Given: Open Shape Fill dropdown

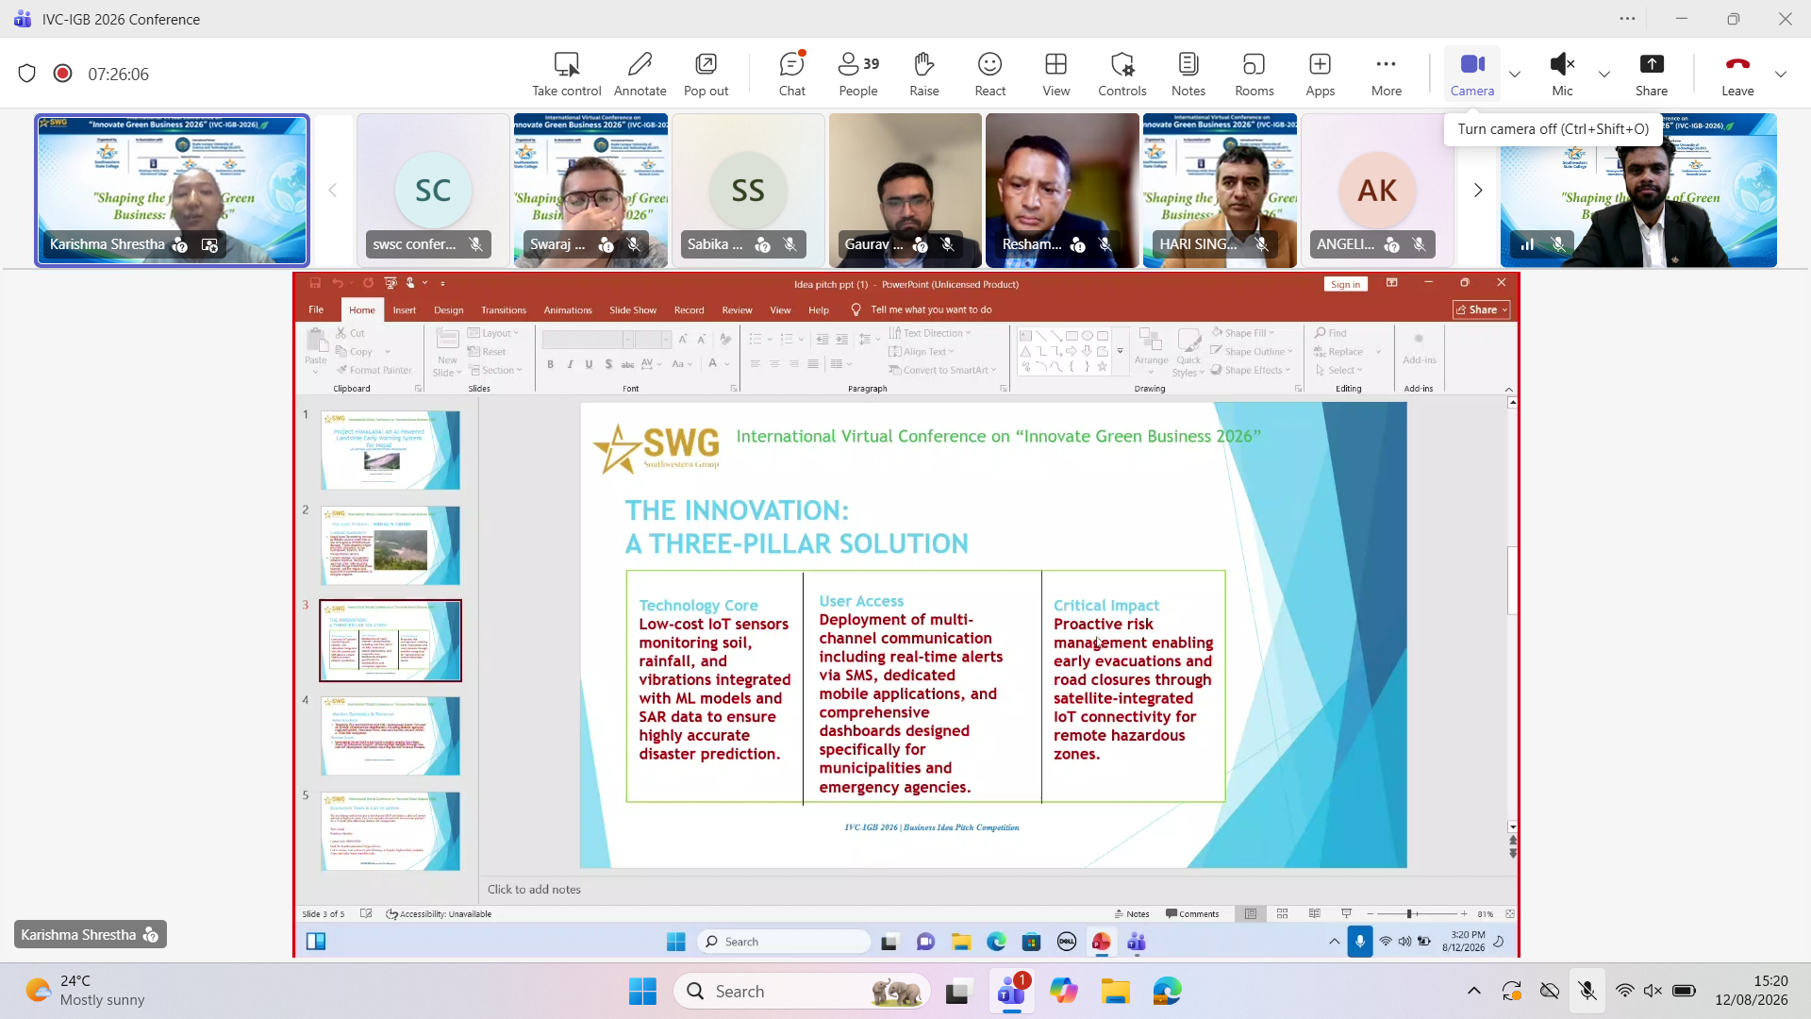Looking at the screenshot, I should [x=1243, y=333].
